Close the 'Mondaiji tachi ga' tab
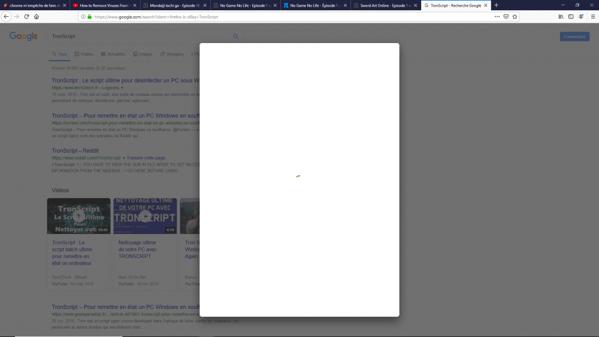This screenshot has height=337, width=599. pos(205,5)
